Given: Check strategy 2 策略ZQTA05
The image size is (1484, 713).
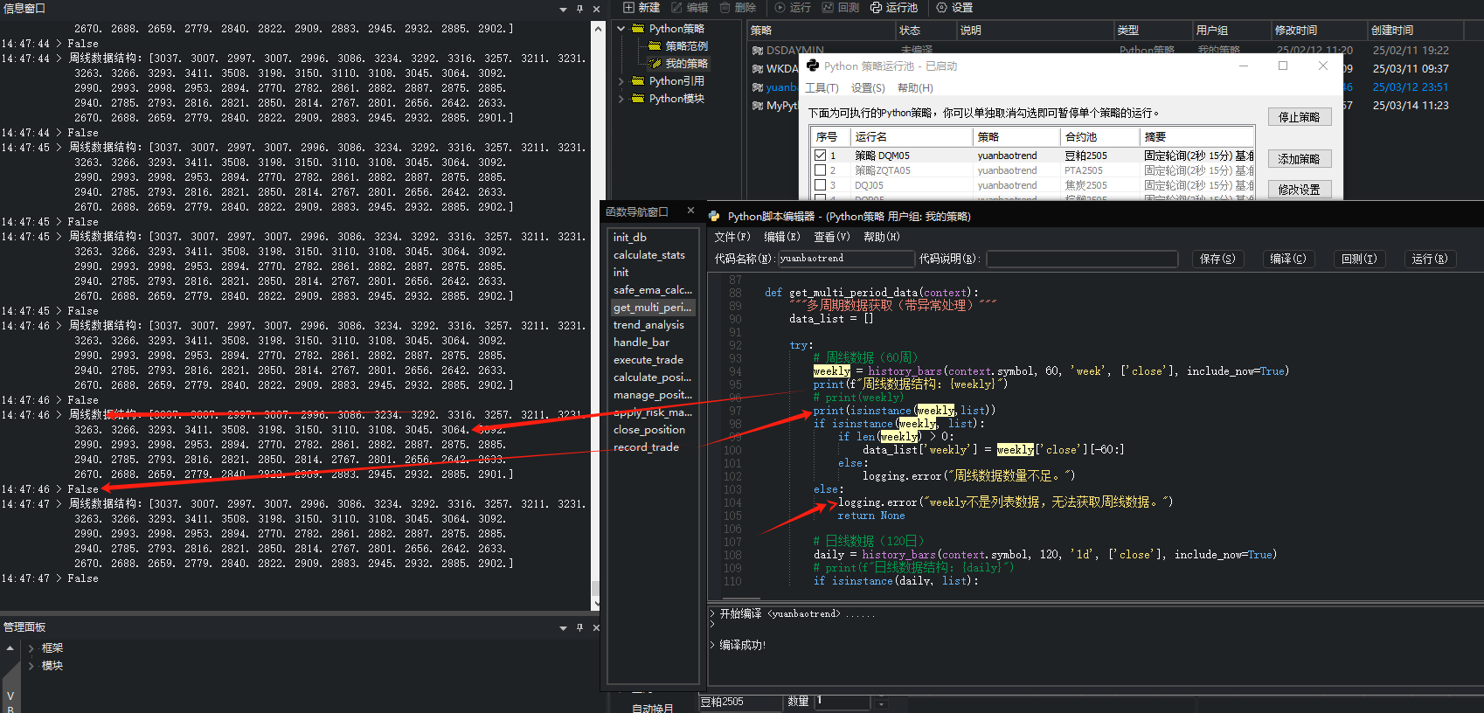Looking at the screenshot, I should (820, 170).
